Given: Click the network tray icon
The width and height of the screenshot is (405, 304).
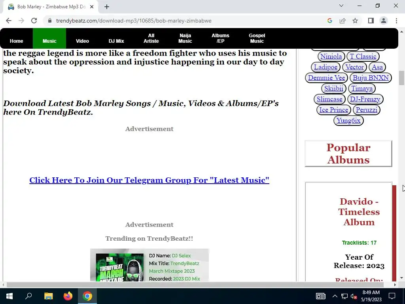Looking at the screenshot, I should 344,296.
